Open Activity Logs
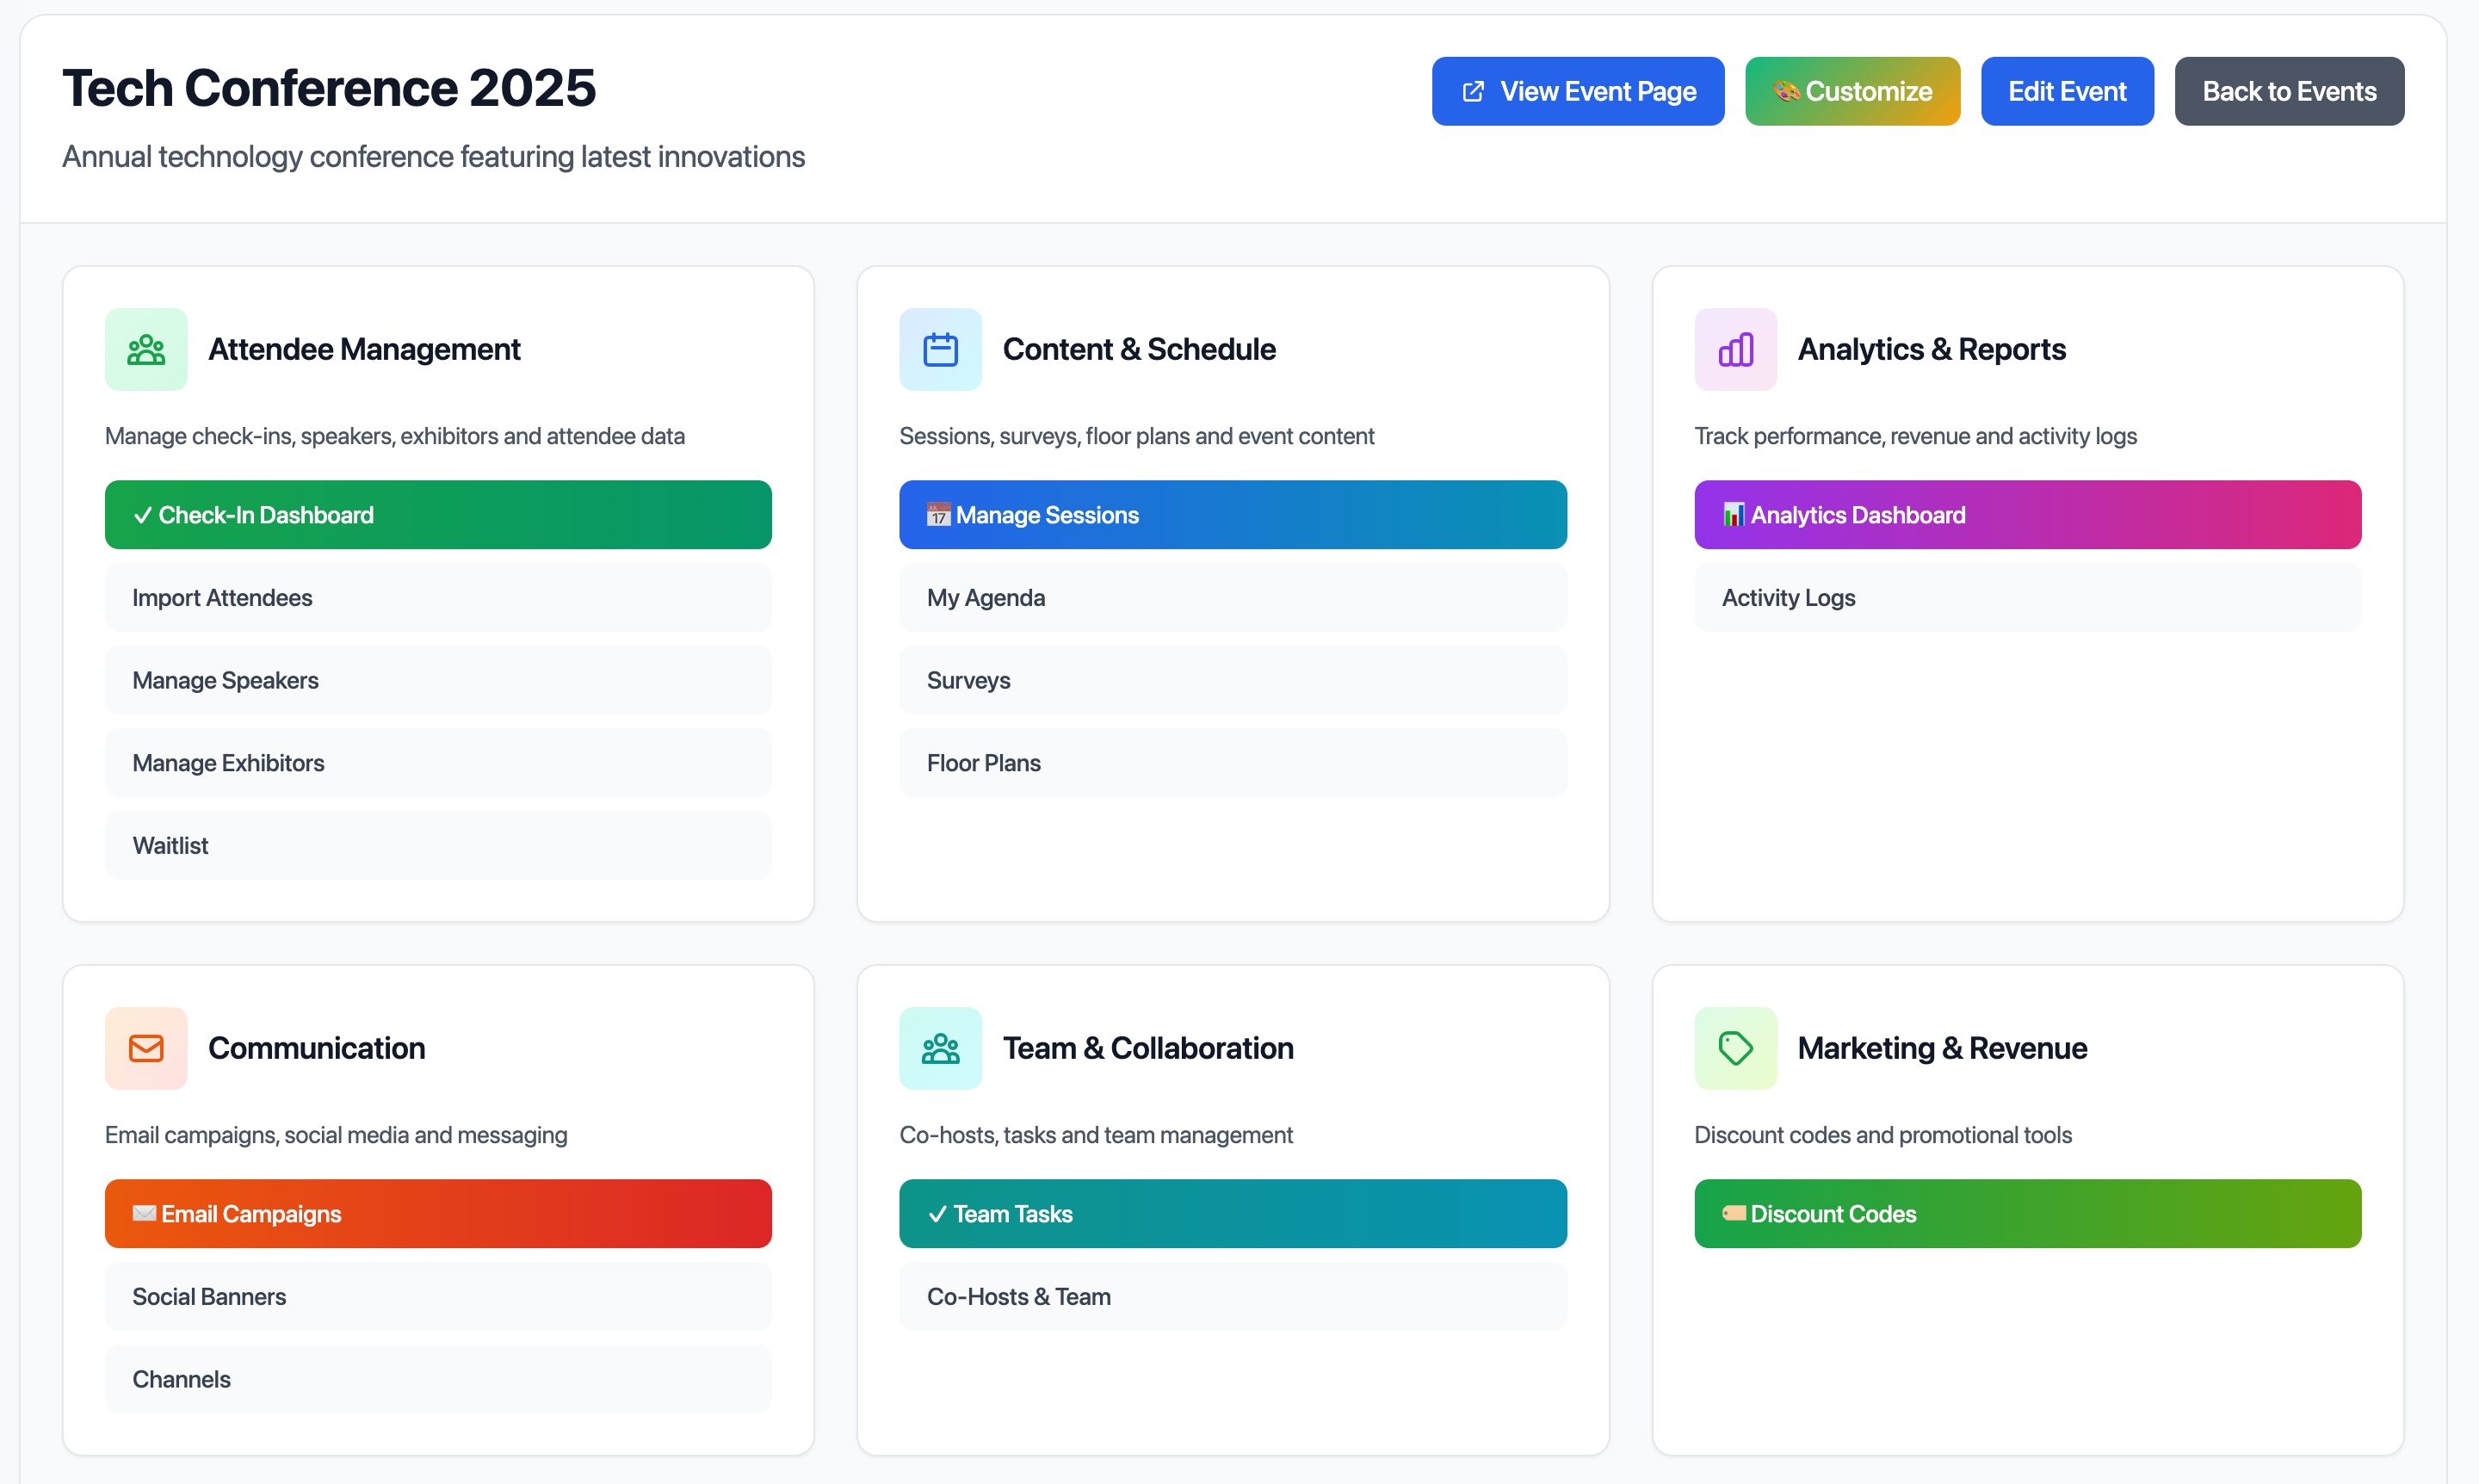This screenshot has height=1484, width=2479. [x=2027, y=597]
